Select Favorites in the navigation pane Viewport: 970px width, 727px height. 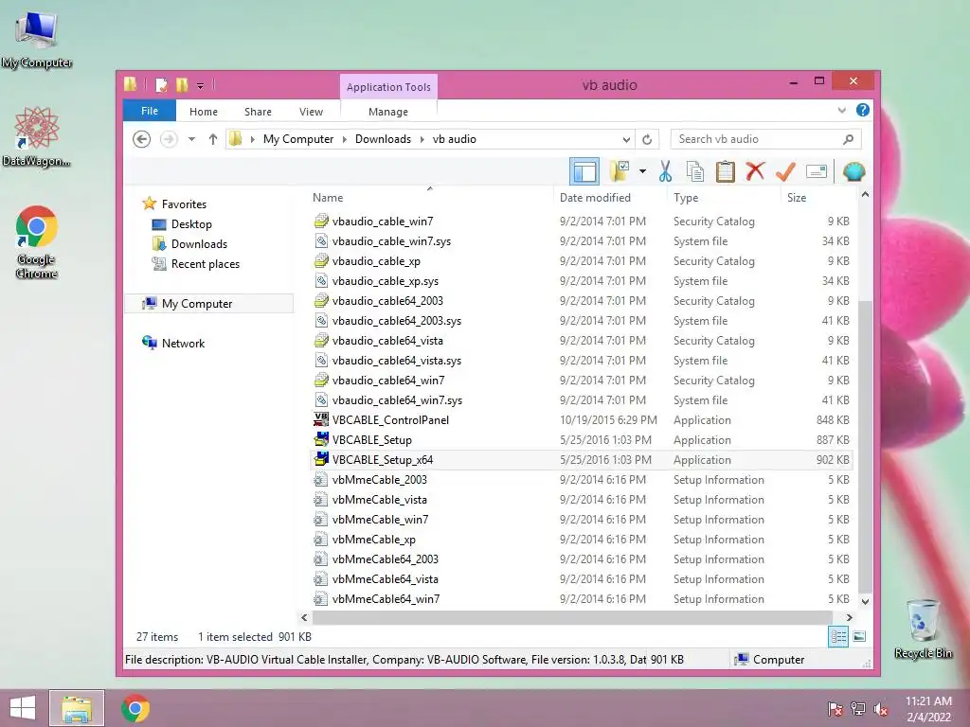pos(184,204)
